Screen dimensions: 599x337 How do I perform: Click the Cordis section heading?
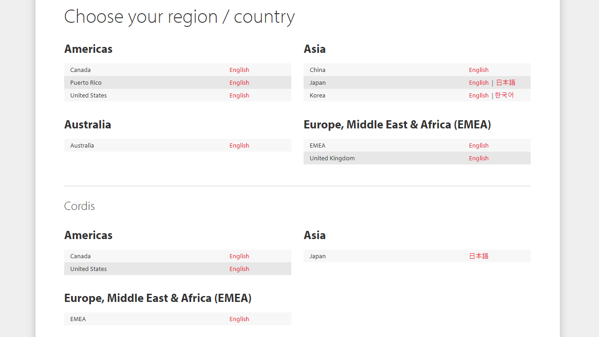79,206
